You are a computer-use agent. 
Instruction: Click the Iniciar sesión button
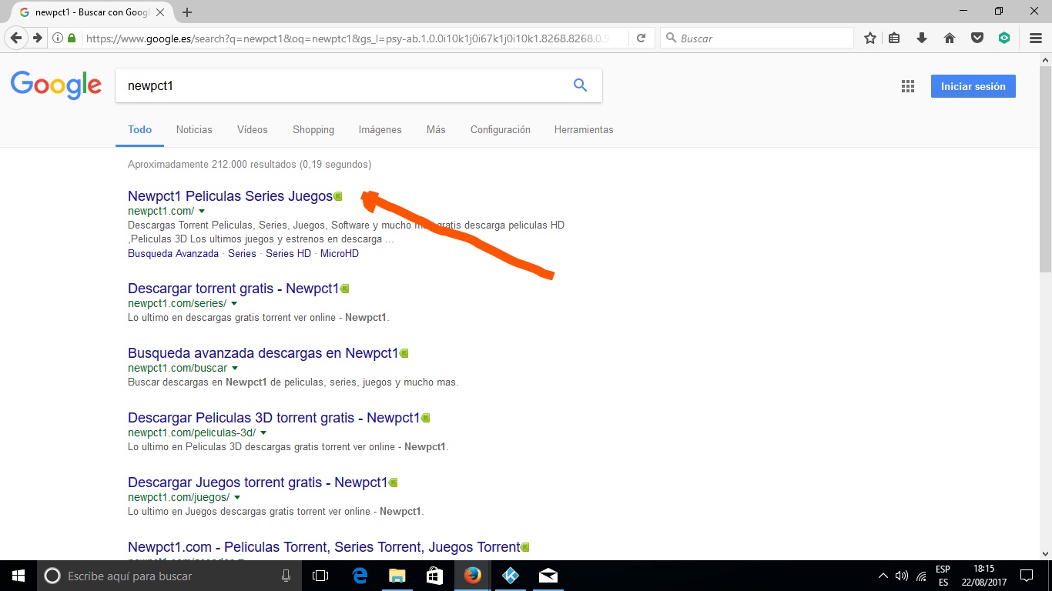973,86
